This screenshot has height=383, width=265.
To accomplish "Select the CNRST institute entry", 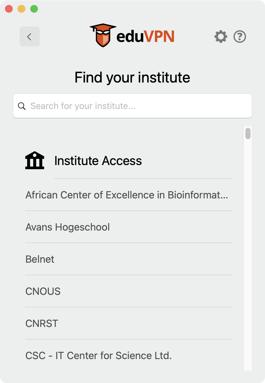I will tap(42, 323).
